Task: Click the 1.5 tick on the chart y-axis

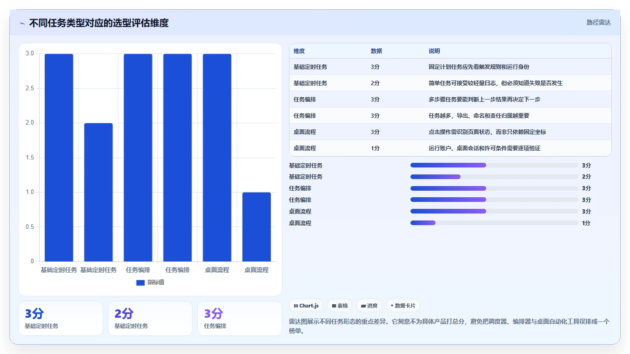Action: 30,158
